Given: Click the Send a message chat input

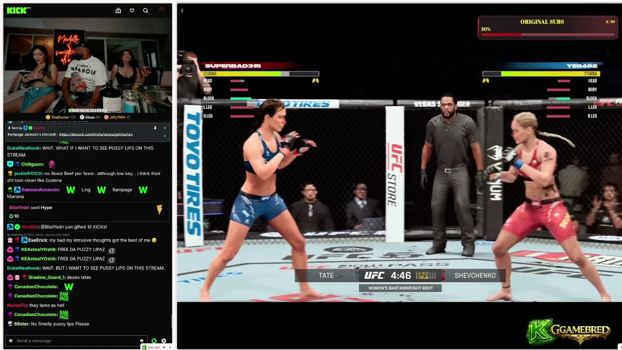Looking at the screenshot, I should [x=76, y=341].
